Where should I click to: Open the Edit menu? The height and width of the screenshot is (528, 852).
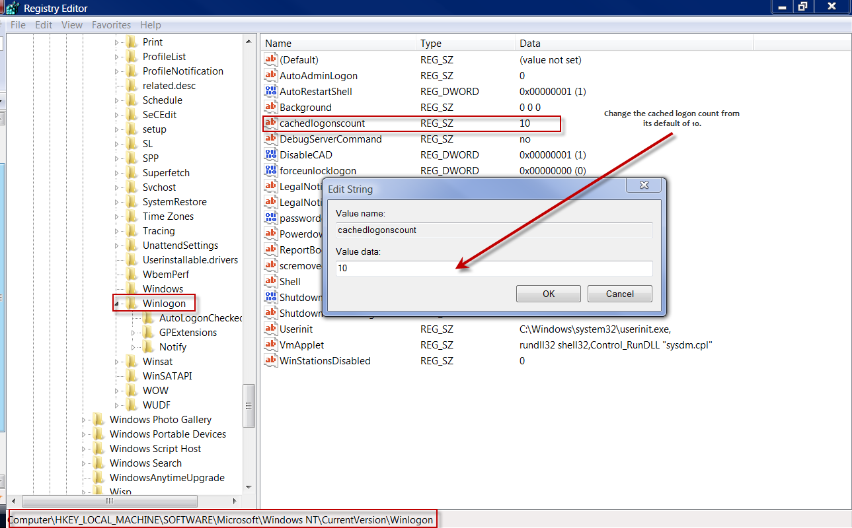(44, 25)
